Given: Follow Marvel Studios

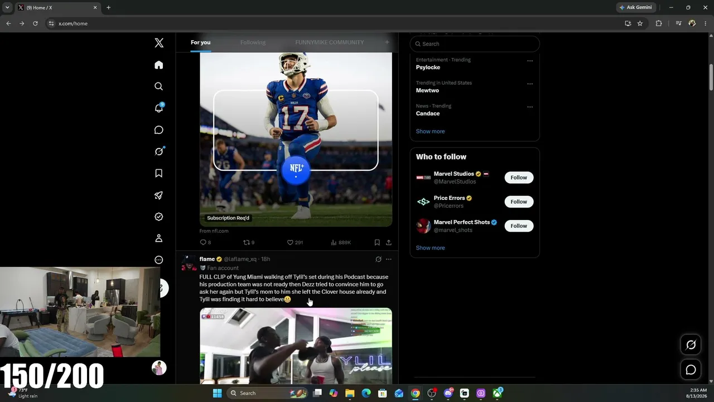Looking at the screenshot, I should (x=519, y=178).
